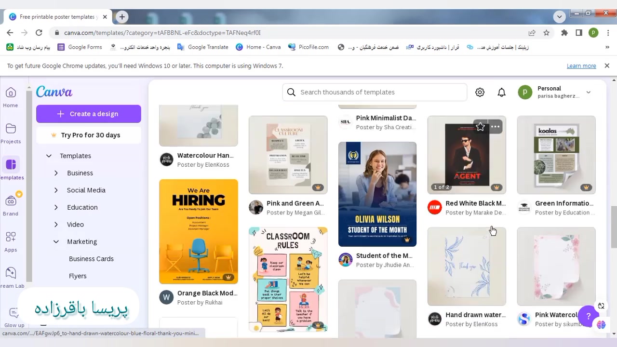This screenshot has width=617, height=347.
Task: Open PicoFile.com bookmark
Action: point(308,47)
